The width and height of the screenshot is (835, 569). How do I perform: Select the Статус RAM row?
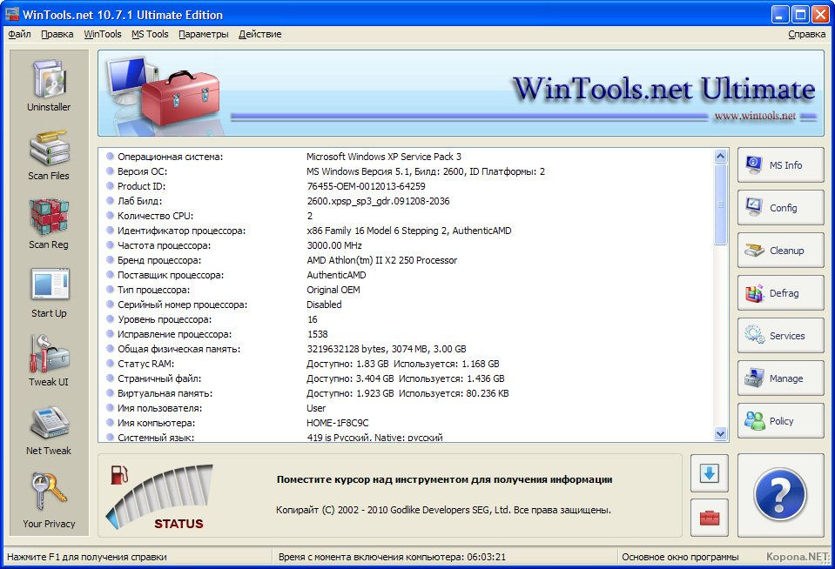[406, 364]
